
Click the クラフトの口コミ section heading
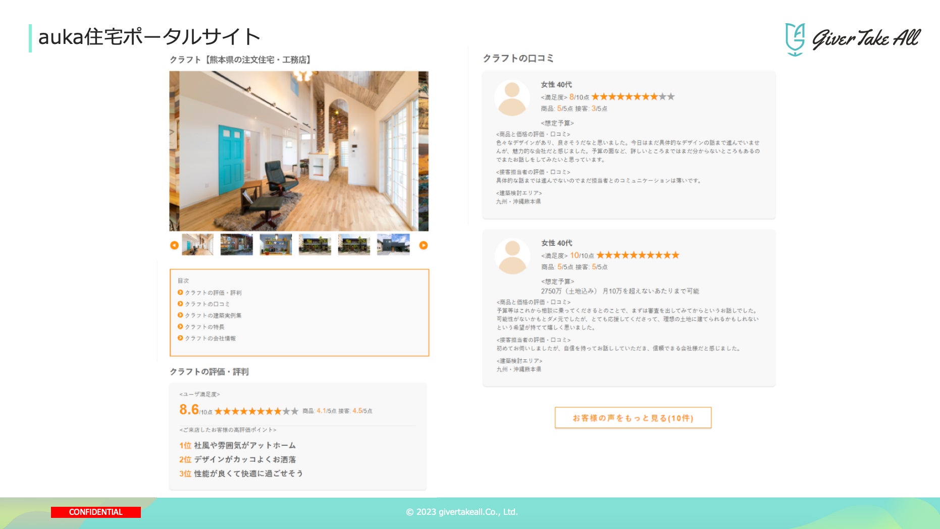[x=518, y=58]
